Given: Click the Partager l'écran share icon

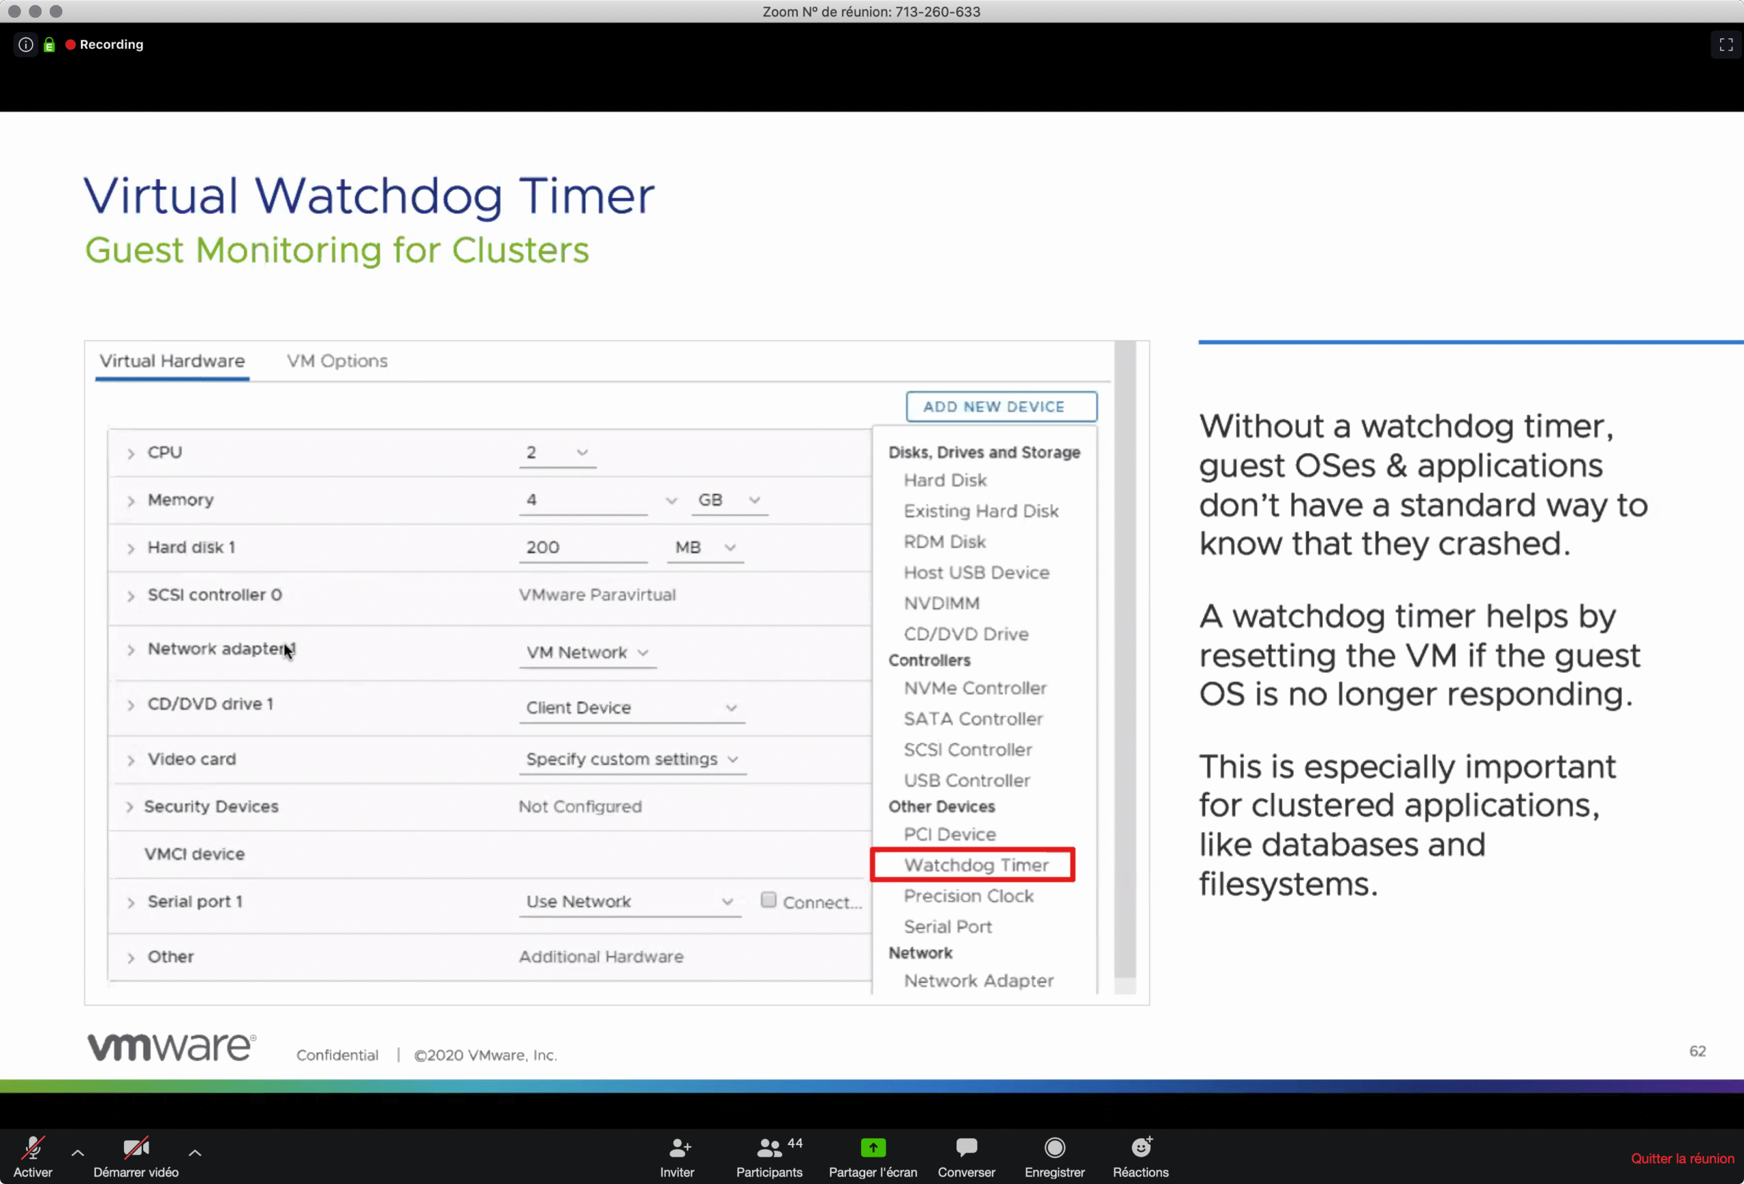Looking at the screenshot, I should [873, 1148].
